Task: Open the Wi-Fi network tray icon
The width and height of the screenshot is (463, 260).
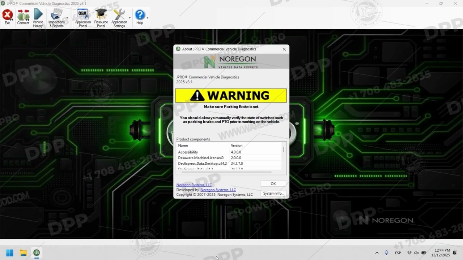Action: [x=409, y=253]
